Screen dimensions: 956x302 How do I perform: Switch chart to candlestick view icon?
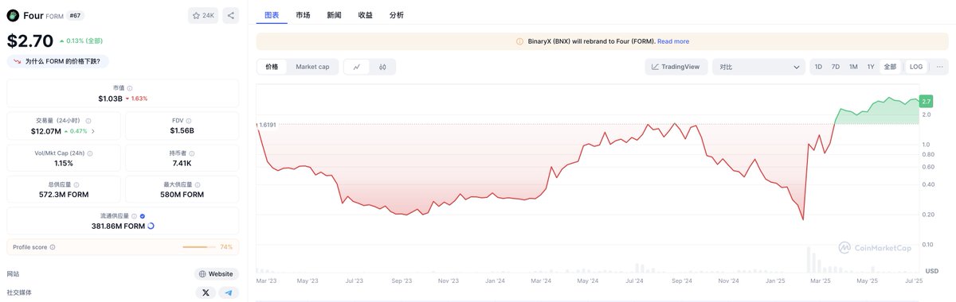pos(382,67)
